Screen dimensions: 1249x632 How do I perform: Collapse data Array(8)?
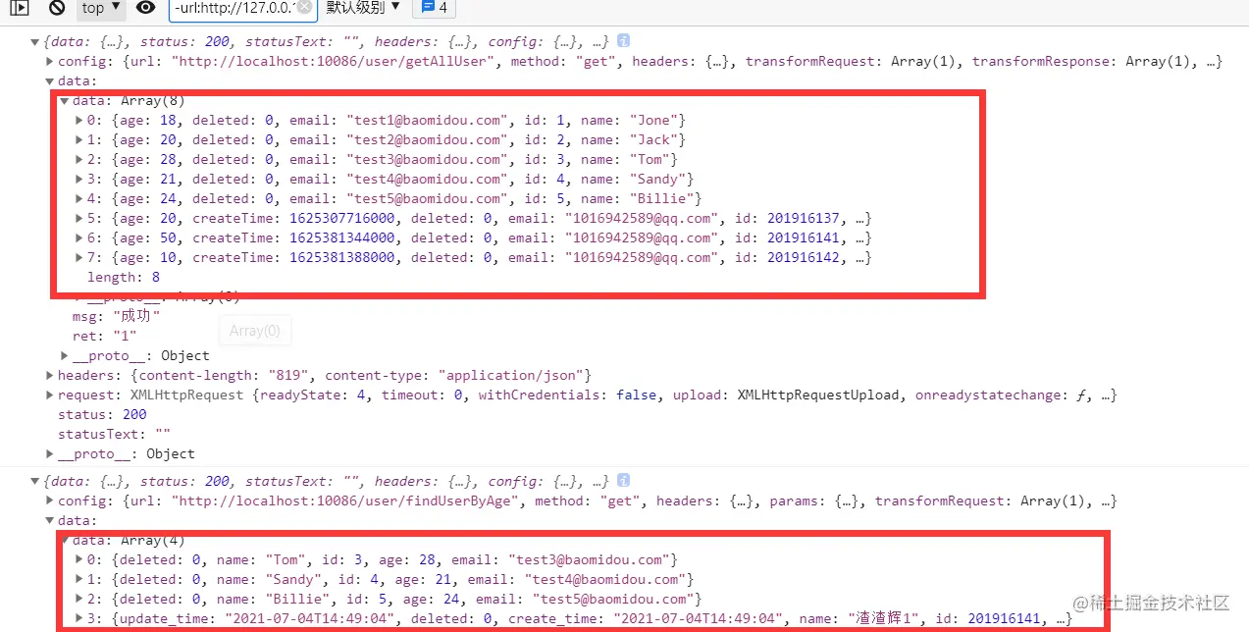click(65, 100)
